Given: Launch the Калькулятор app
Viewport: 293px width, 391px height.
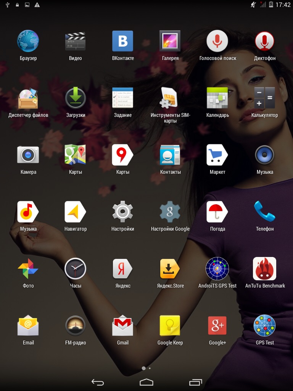Looking at the screenshot, I should pyautogui.click(x=265, y=98).
